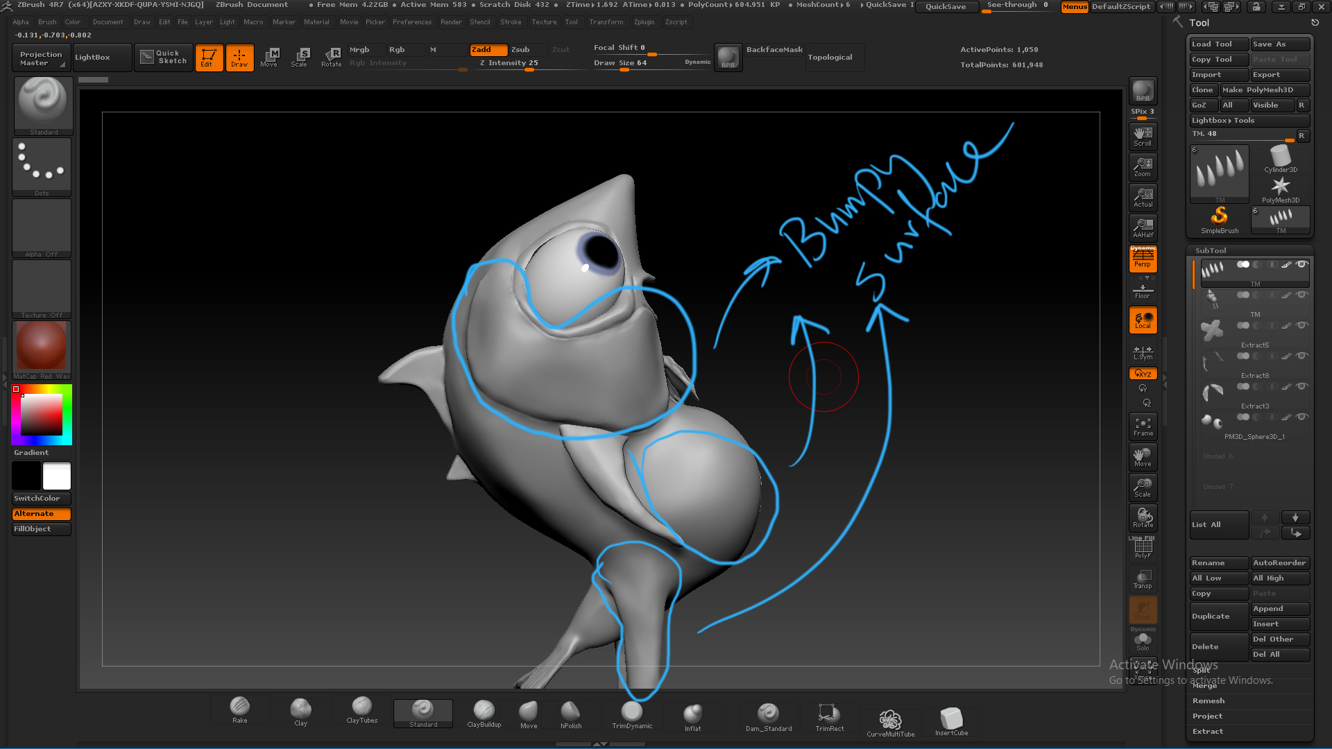Open the Render menu
The width and height of the screenshot is (1332, 749).
[451, 22]
